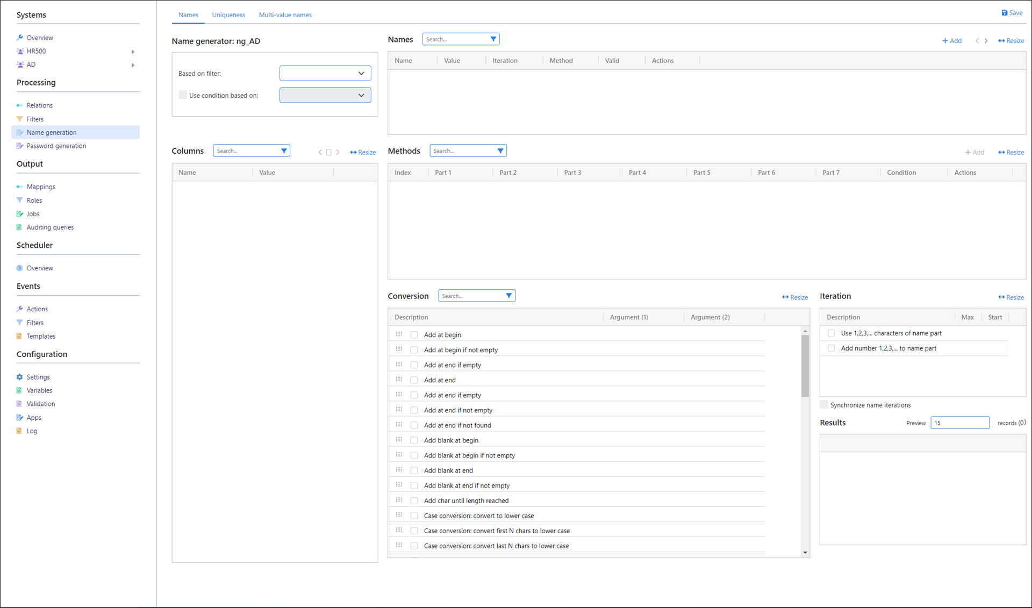Image resolution: width=1032 pixels, height=608 pixels.
Task: Click the Scheduler Overview clock icon
Action: (20, 268)
